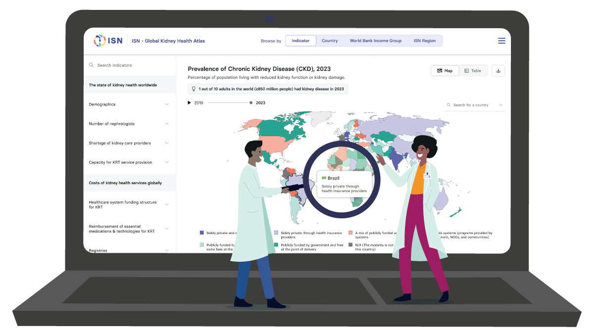Click the purple legend swatch for solely private
The image size is (606, 336).
(x=202, y=233)
